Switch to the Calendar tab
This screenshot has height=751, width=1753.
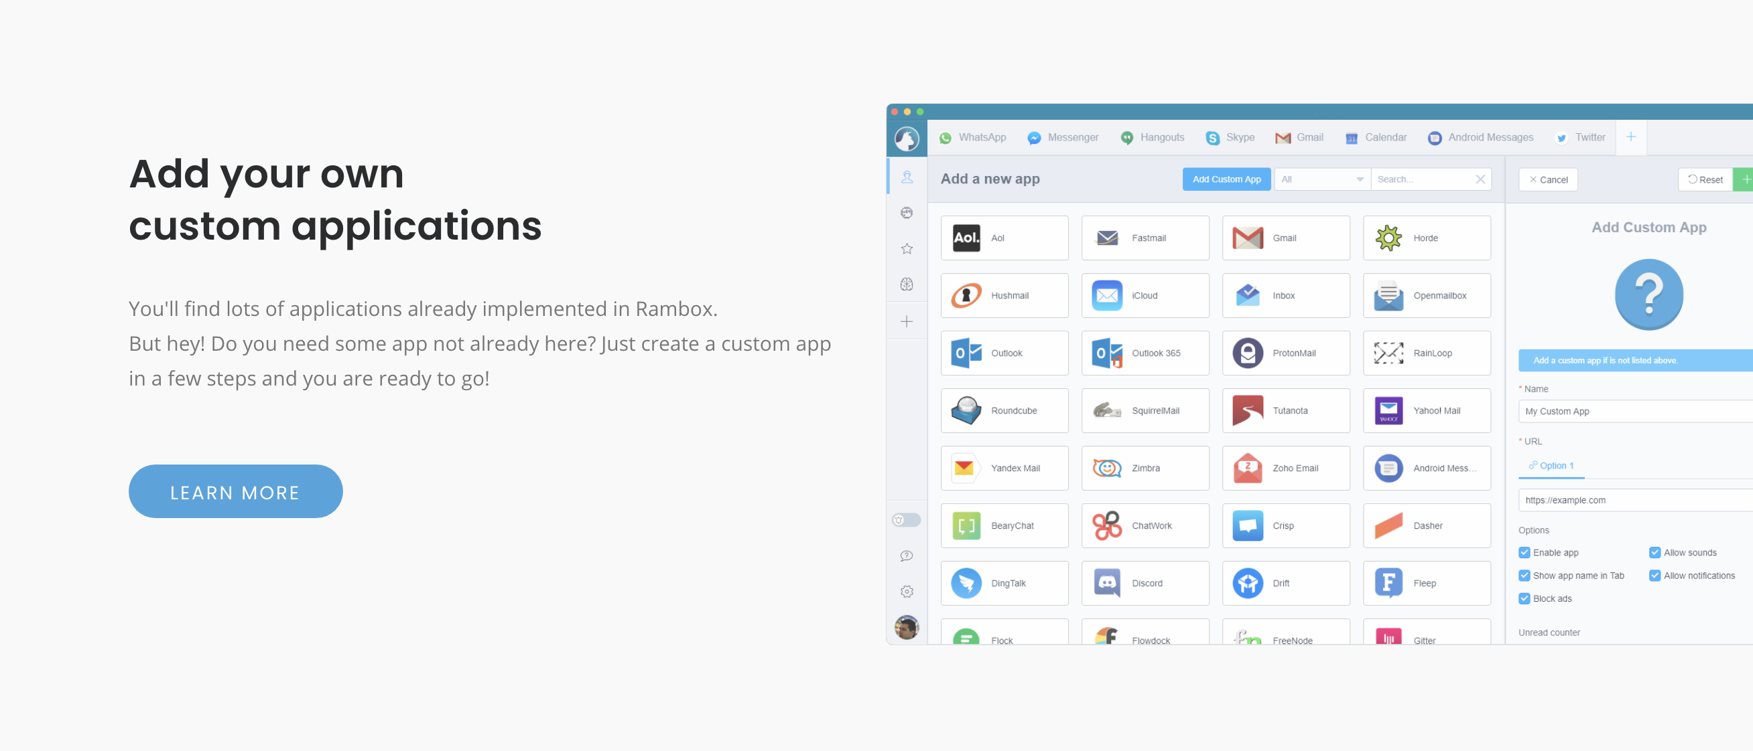click(1376, 138)
